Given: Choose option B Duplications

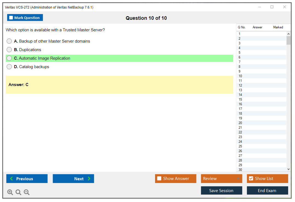Looking at the screenshot, I should click(x=9, y=50).
